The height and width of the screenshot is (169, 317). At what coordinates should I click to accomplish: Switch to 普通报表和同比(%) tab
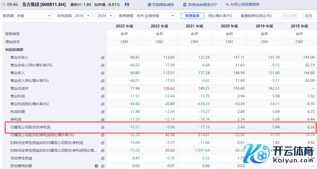click(256, 16)
